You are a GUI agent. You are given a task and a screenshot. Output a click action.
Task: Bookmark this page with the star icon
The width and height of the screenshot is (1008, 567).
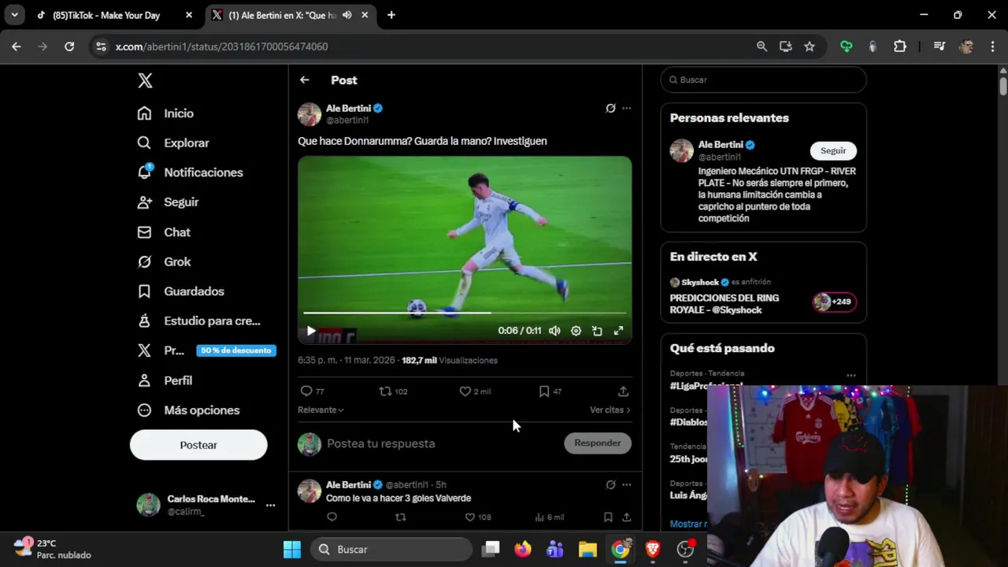(810, 46)
